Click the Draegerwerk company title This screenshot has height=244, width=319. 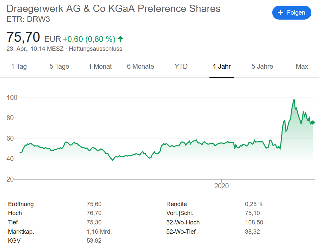[x=114, y=9]
